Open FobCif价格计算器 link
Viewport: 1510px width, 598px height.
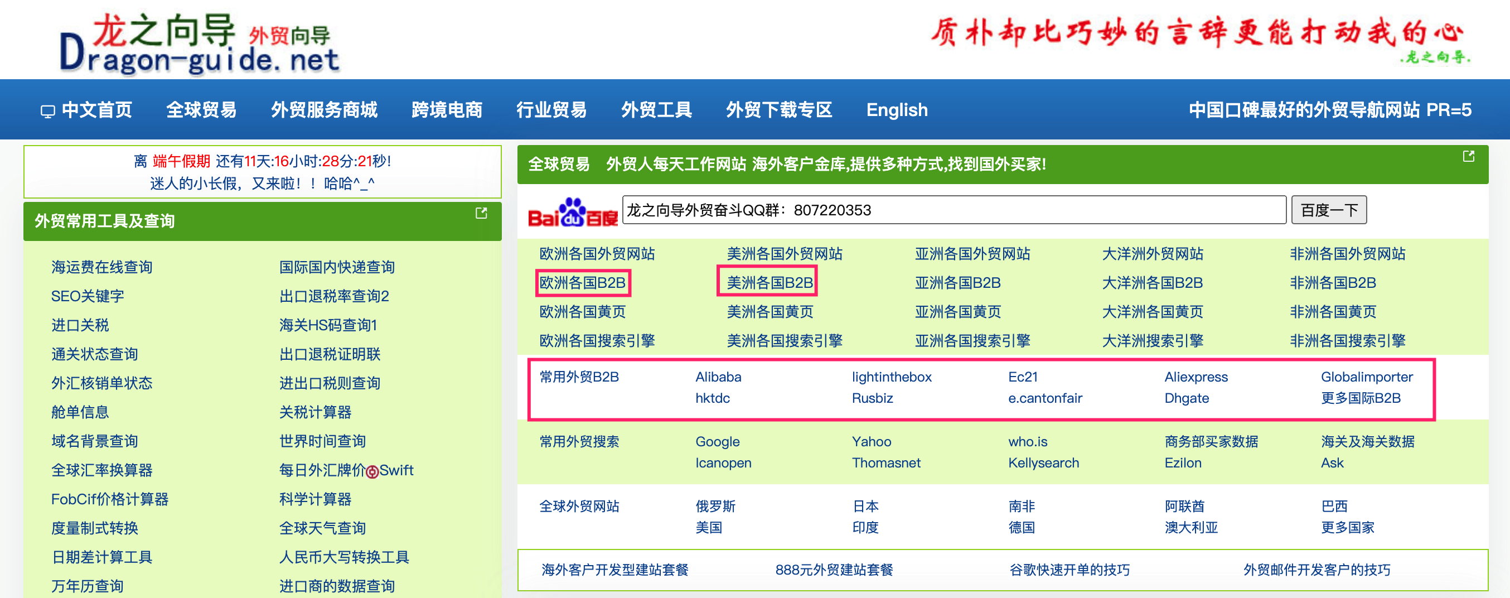[x=110, y=499]
